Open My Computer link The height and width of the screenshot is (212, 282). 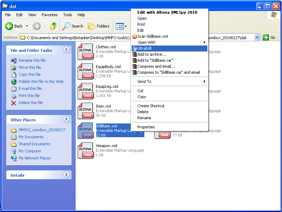tap(30, 151)
